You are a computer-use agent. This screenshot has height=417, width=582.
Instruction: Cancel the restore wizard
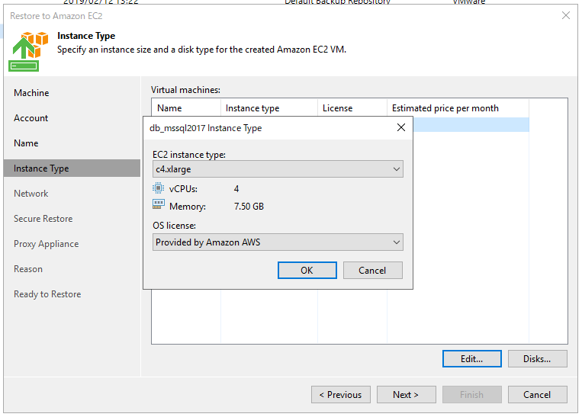click(x=538, y=394)
